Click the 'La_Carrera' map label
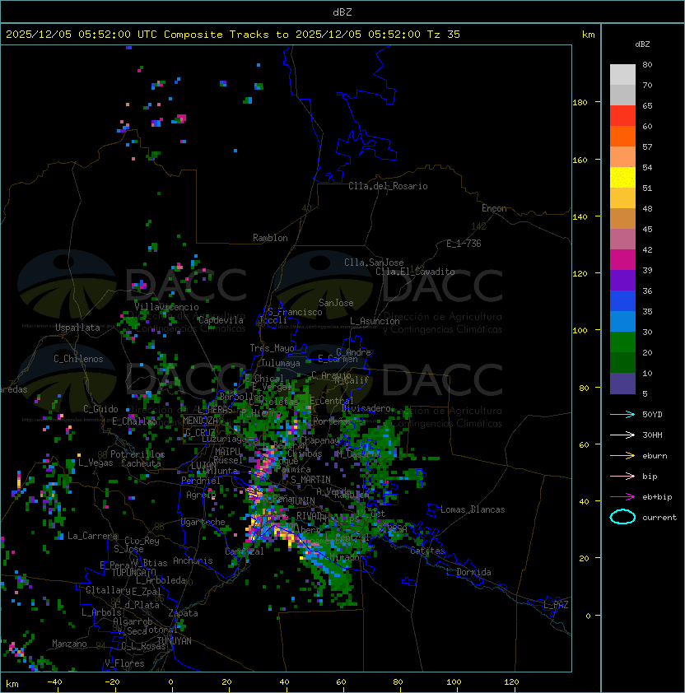This screenshot has height=693, width=685. tap(92, 536)
